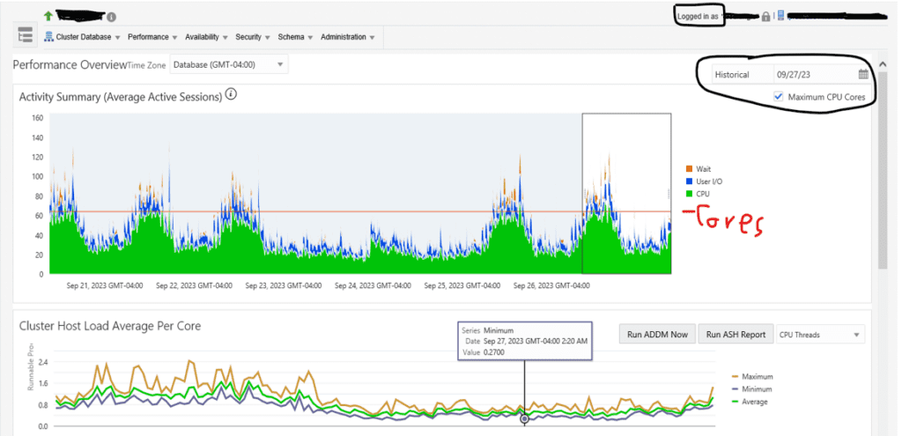The width and height of the screenshot is (902, 436).
Task: Click the Maximum series legend entry
Action: [752, 376]
